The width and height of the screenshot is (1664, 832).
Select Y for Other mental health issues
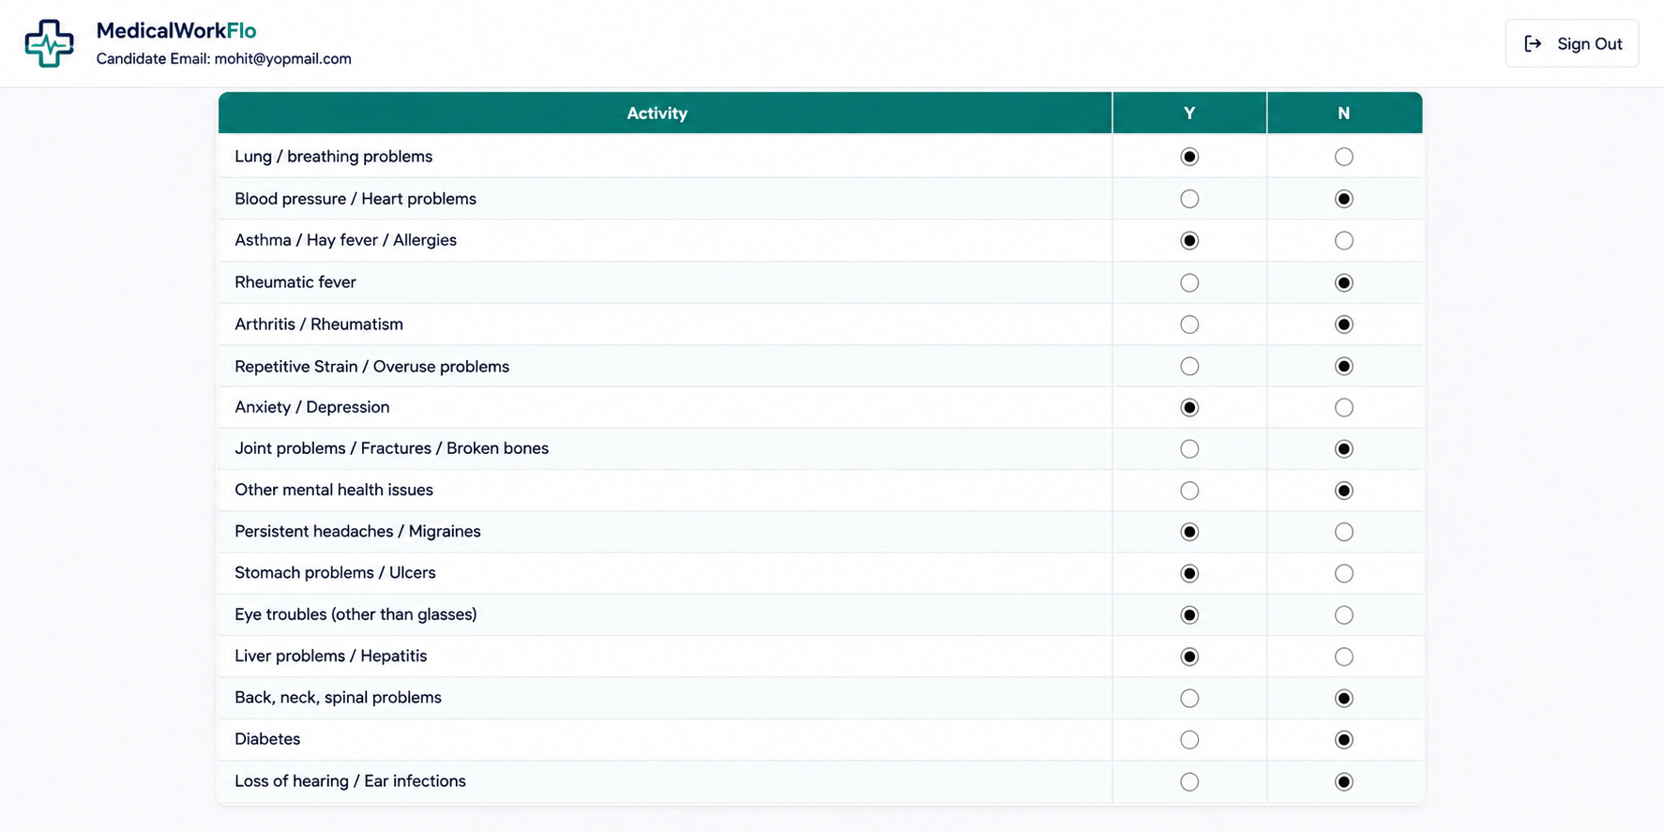(1189, 491)
